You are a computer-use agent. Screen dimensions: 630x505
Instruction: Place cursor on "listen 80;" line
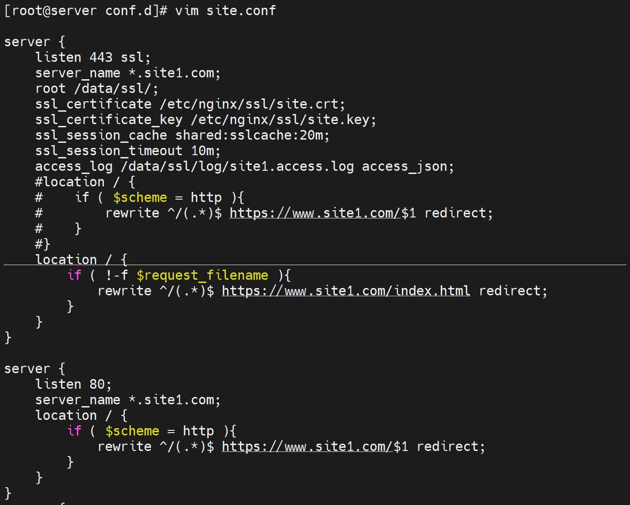pyautogui.click(x=73, y=385)
